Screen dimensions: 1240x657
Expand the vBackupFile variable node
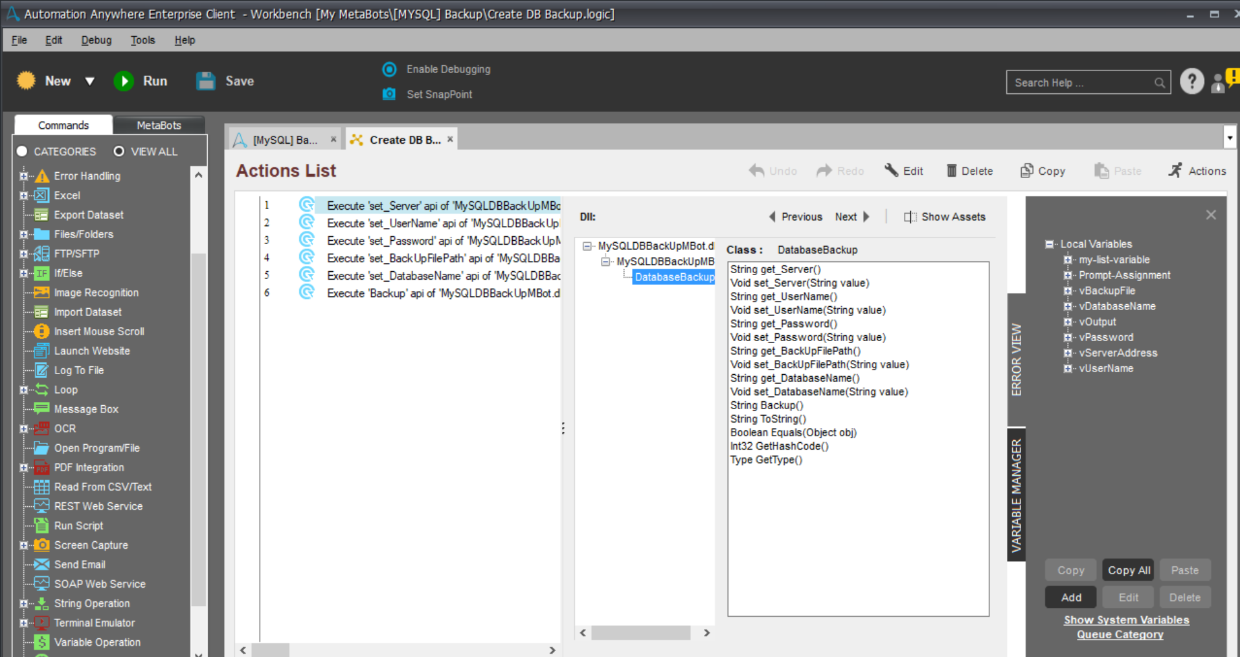pos(1068,291)
